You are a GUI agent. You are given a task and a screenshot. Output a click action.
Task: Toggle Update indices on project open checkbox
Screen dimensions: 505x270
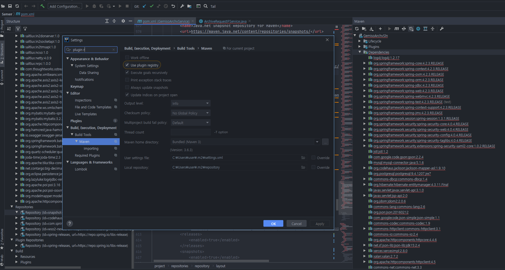pyautogui.click(x=127, y=95)
